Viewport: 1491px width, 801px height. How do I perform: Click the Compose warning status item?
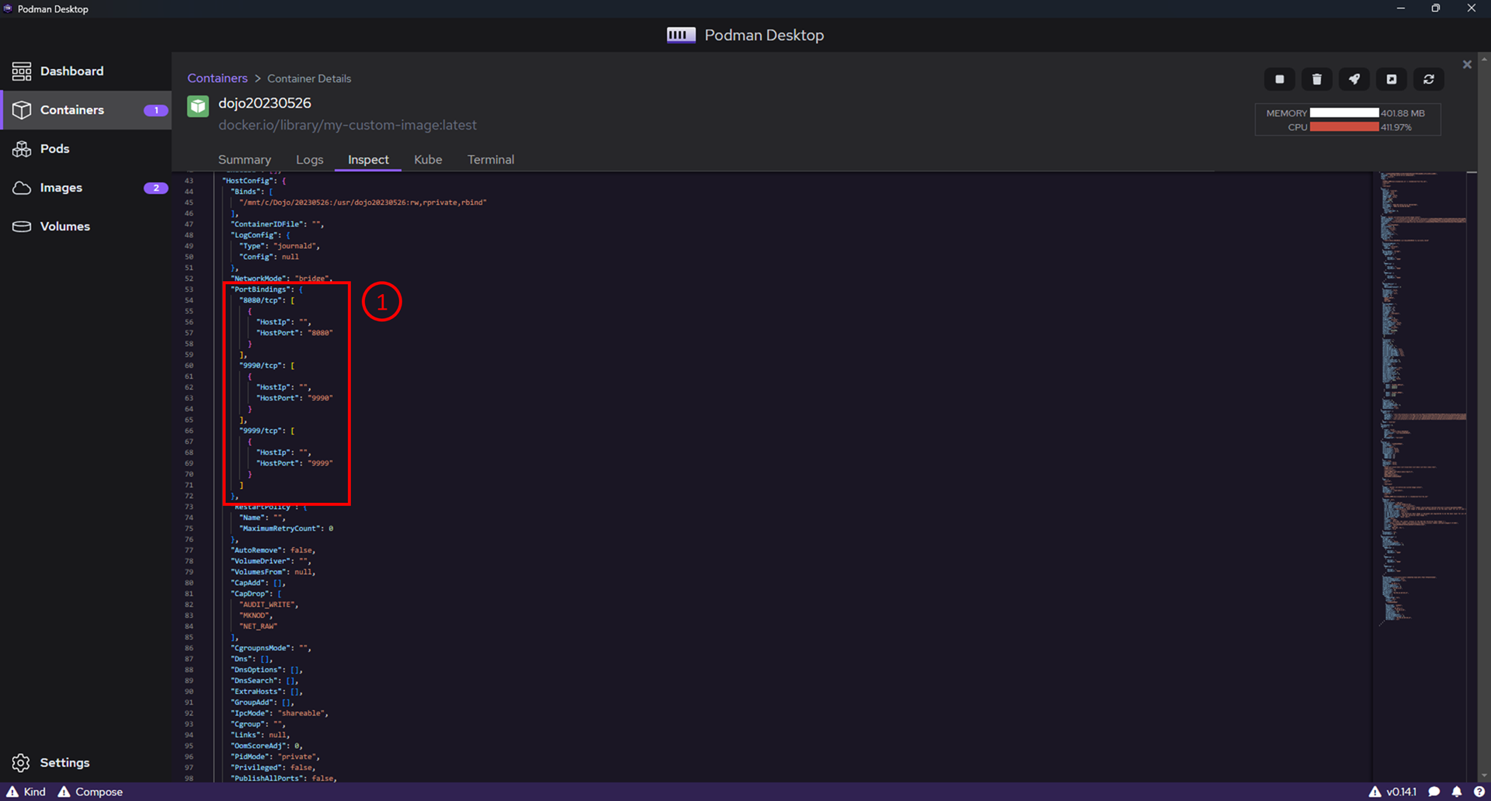pos(90,792)
